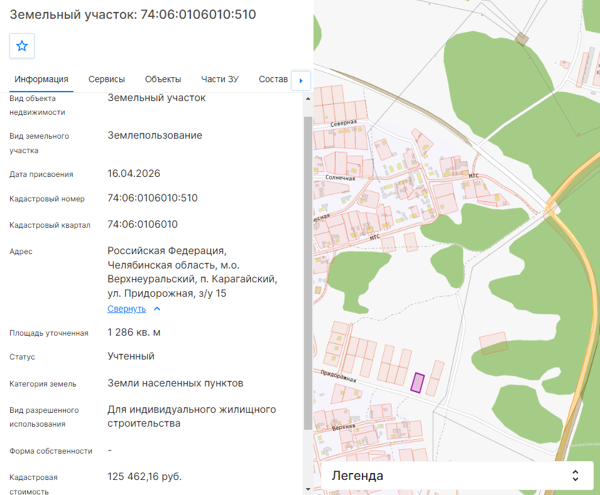Click the address text Российская Федерация

pyautogui.click(x=167, y=251)
